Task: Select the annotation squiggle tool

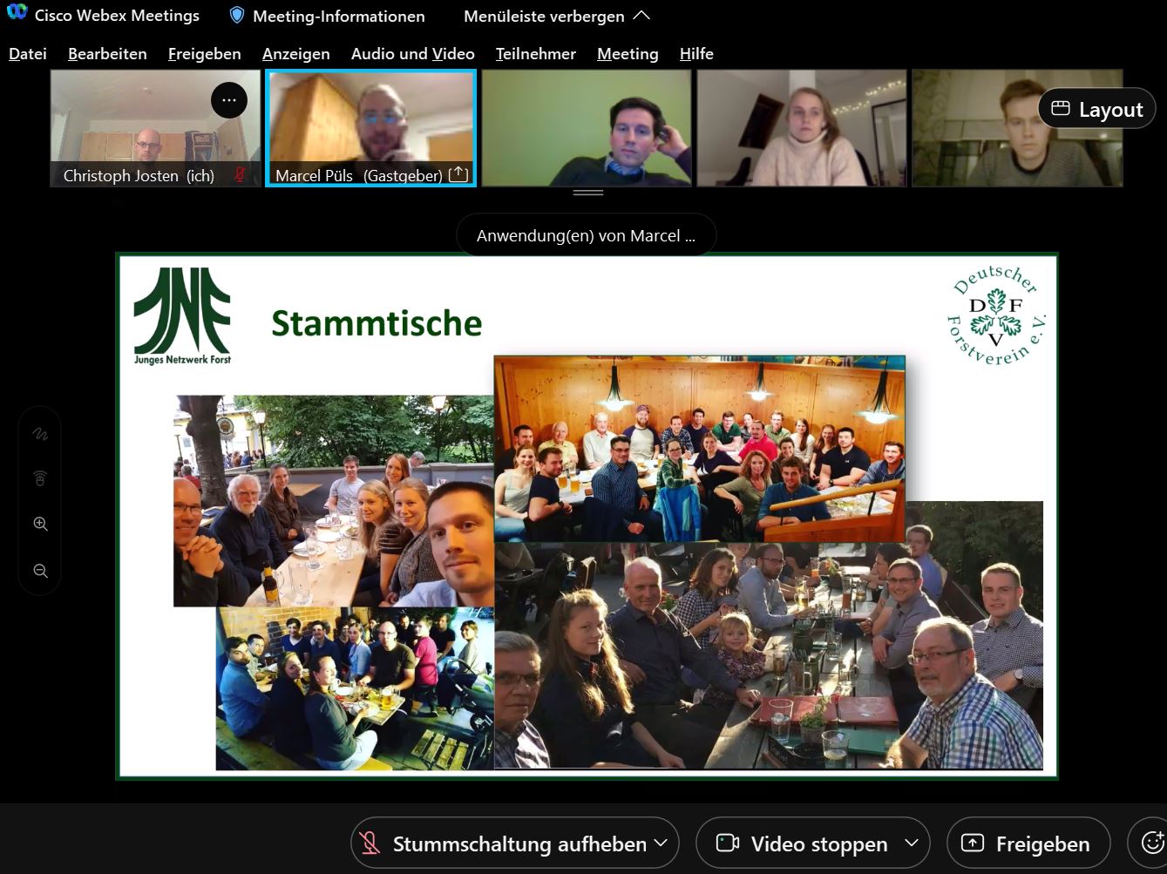Action: pos(40,433)
